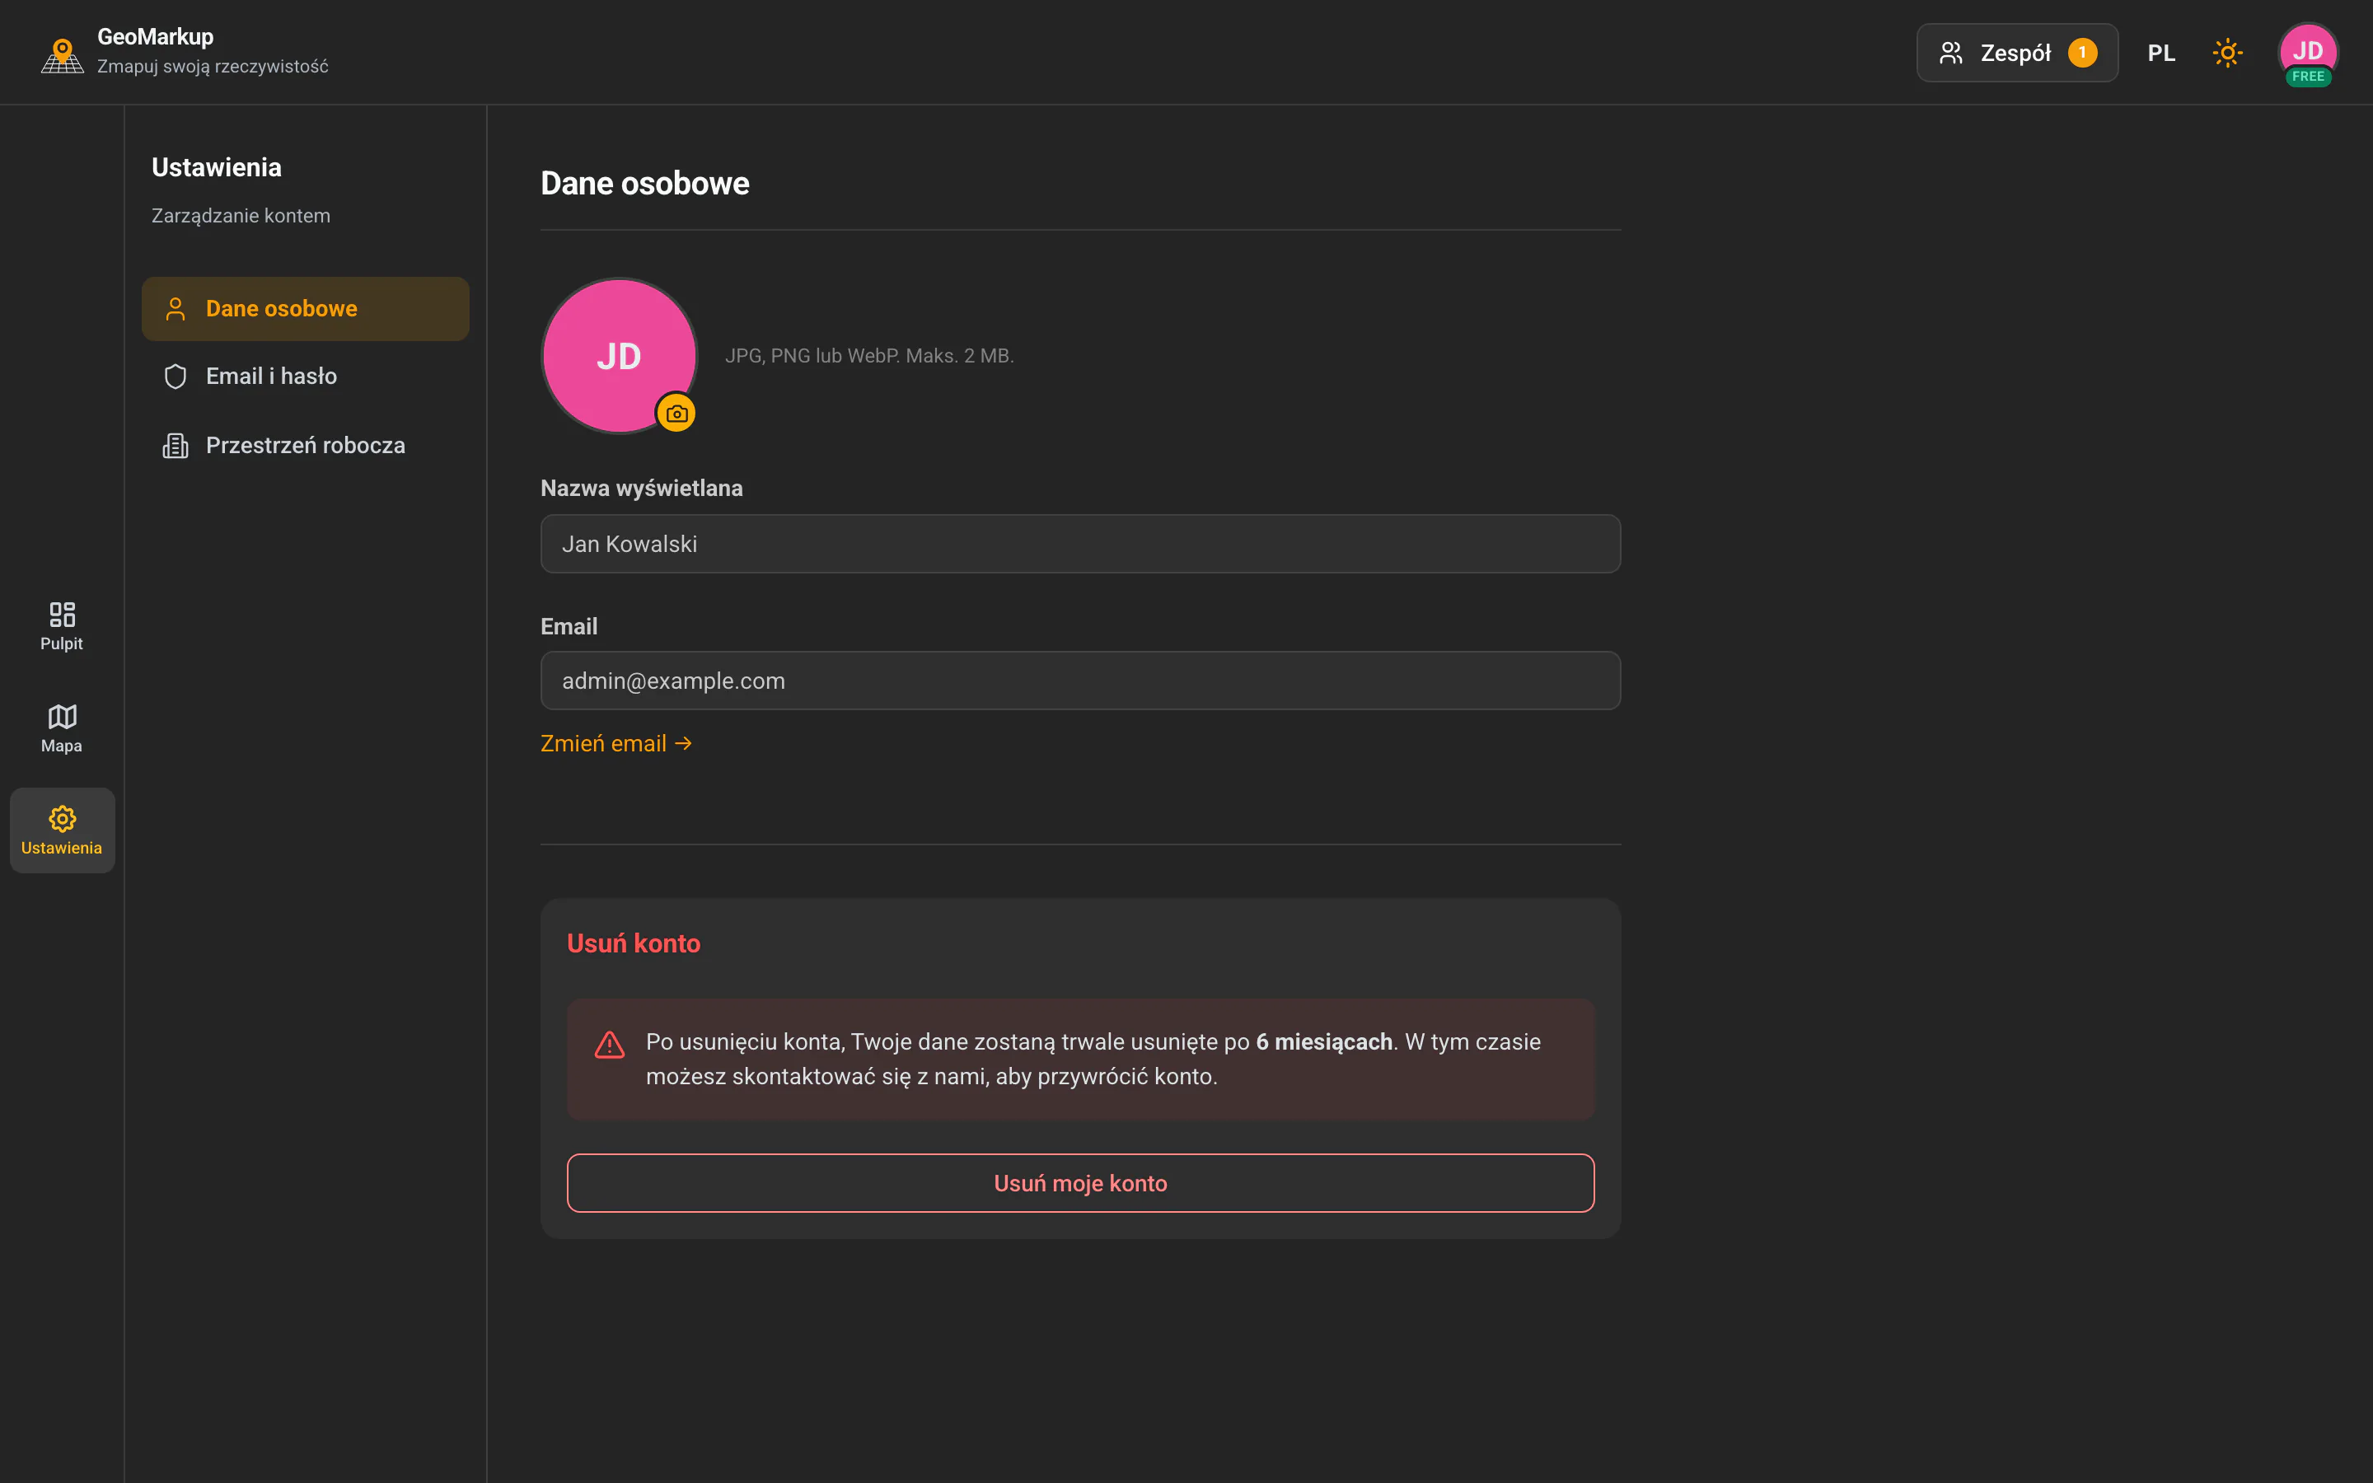Image resolution: width=2373 pixels, height=1483 pixels.
Task: Follow the Zmień email link
Action: [x=617, y=743]
